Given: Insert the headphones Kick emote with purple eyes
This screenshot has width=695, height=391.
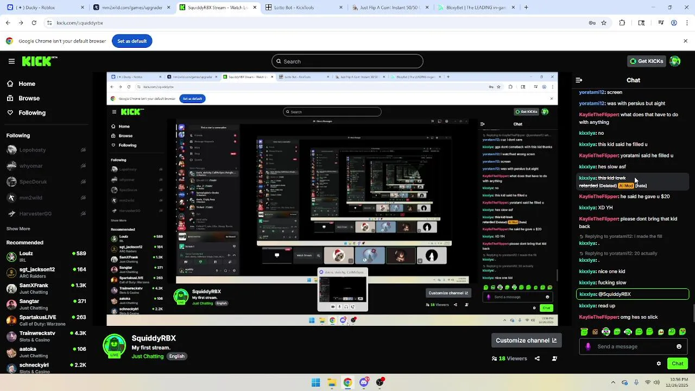Looking at the screenshot, I should (x=606, y=331).
